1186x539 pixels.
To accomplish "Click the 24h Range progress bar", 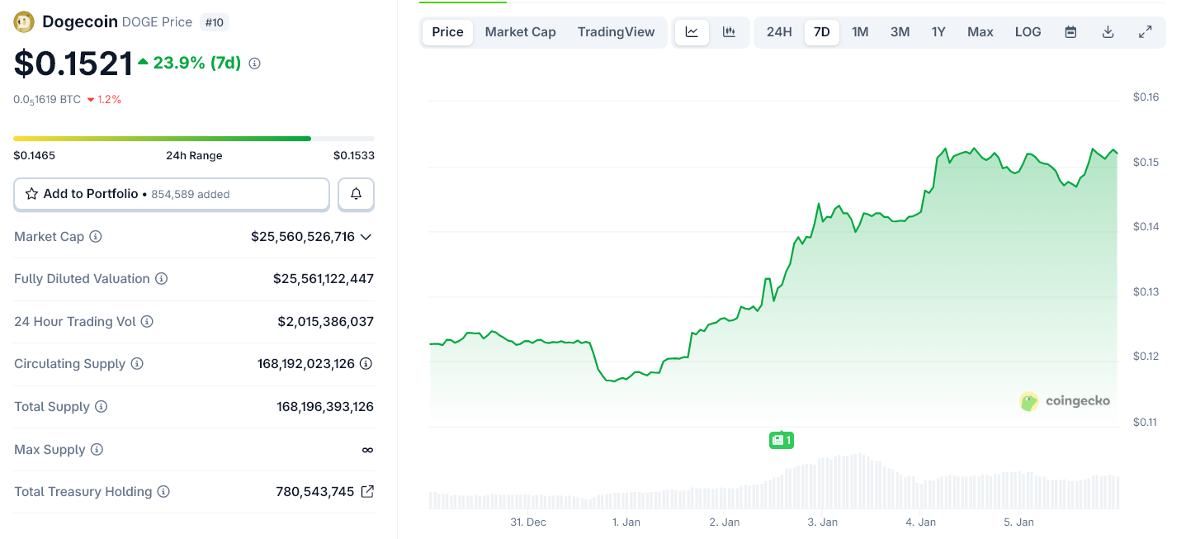I will coord(193,138).
